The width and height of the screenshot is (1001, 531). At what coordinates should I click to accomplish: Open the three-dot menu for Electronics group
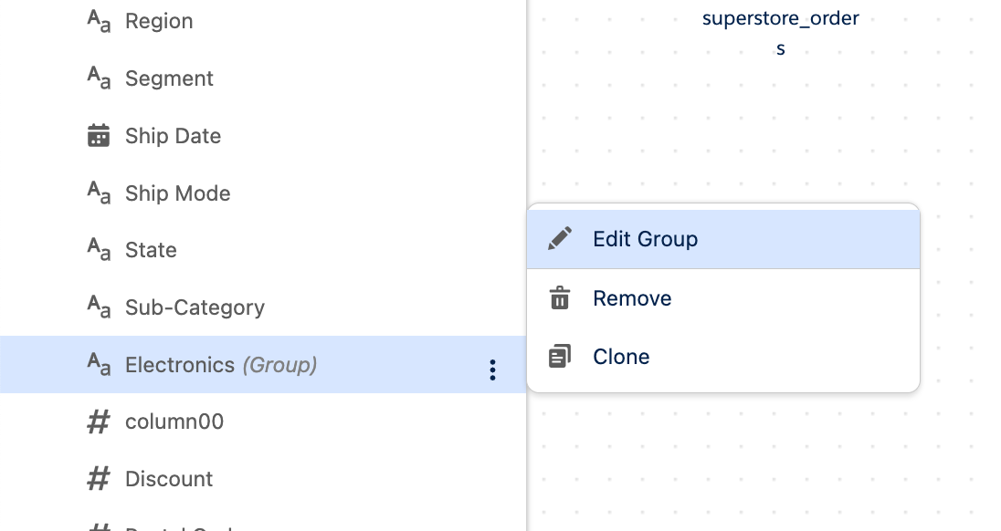492,370
